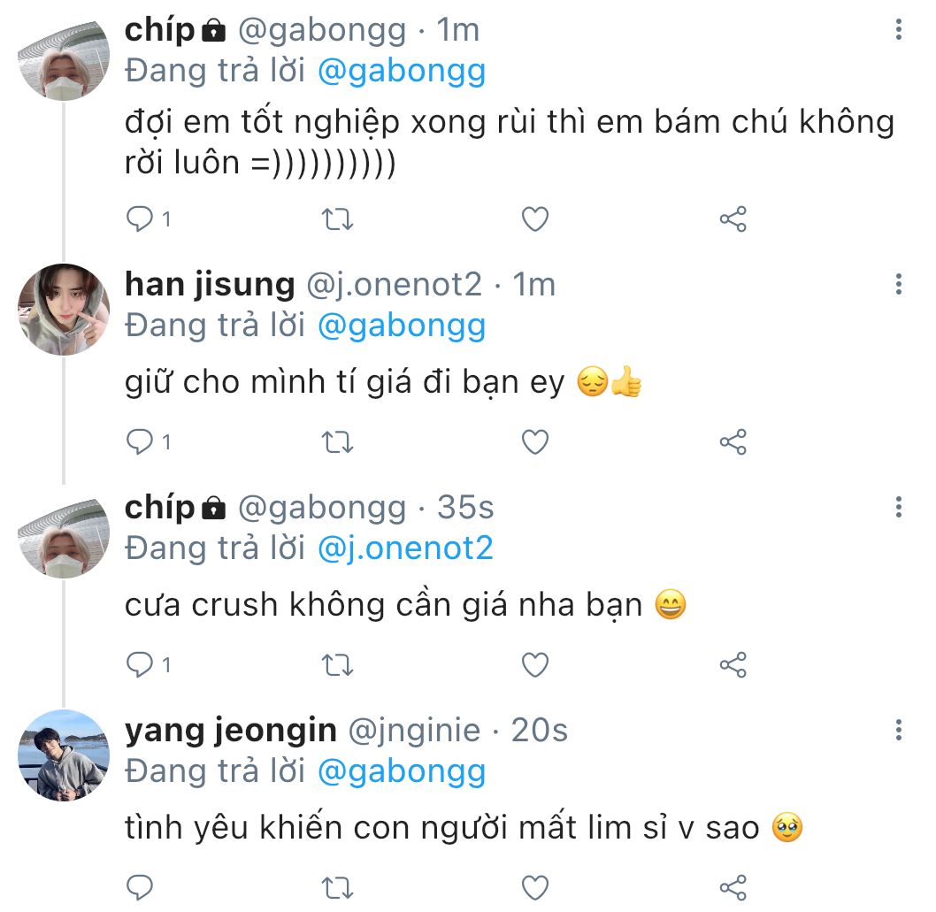View han jisung's profile picture
The image size is (936, 912).
64,309
